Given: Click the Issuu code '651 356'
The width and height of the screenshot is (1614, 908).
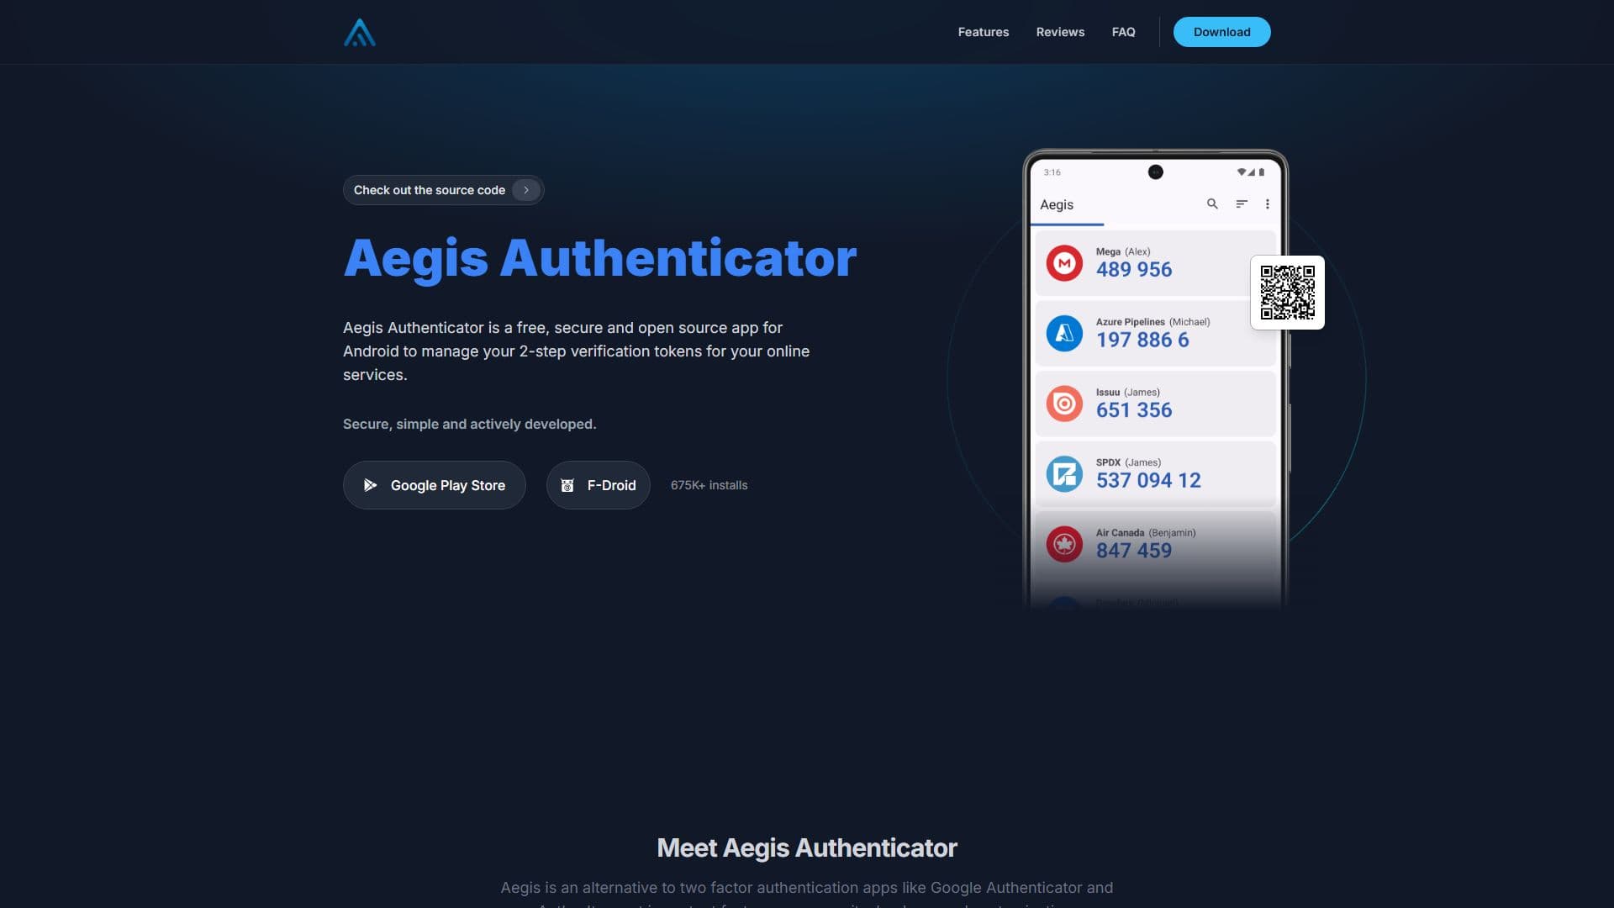Looking at the screenshot, I should click(x=1133, y=410).
